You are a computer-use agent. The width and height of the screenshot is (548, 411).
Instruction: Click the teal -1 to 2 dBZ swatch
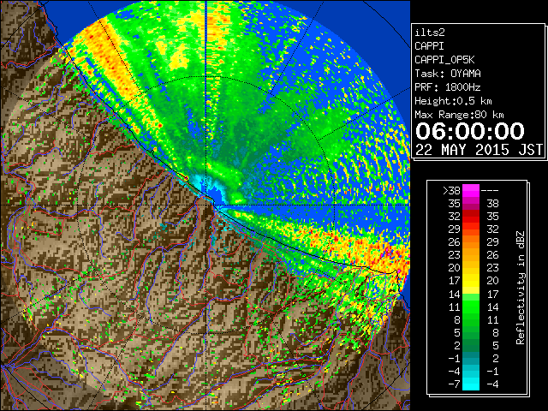coord(471,358)
